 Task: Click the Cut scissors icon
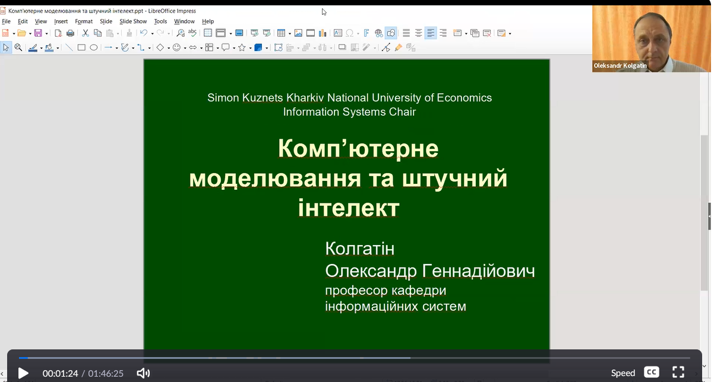coord(86,33)
